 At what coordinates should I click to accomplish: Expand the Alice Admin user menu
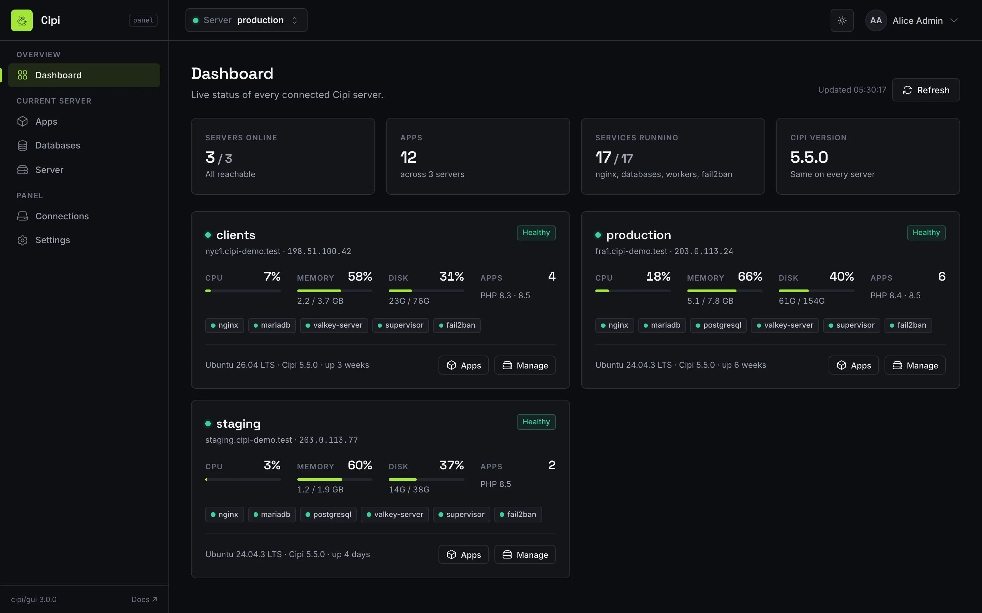coord(912,20)
